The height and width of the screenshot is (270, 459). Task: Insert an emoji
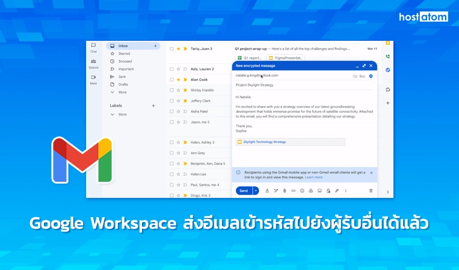[302, 191]
